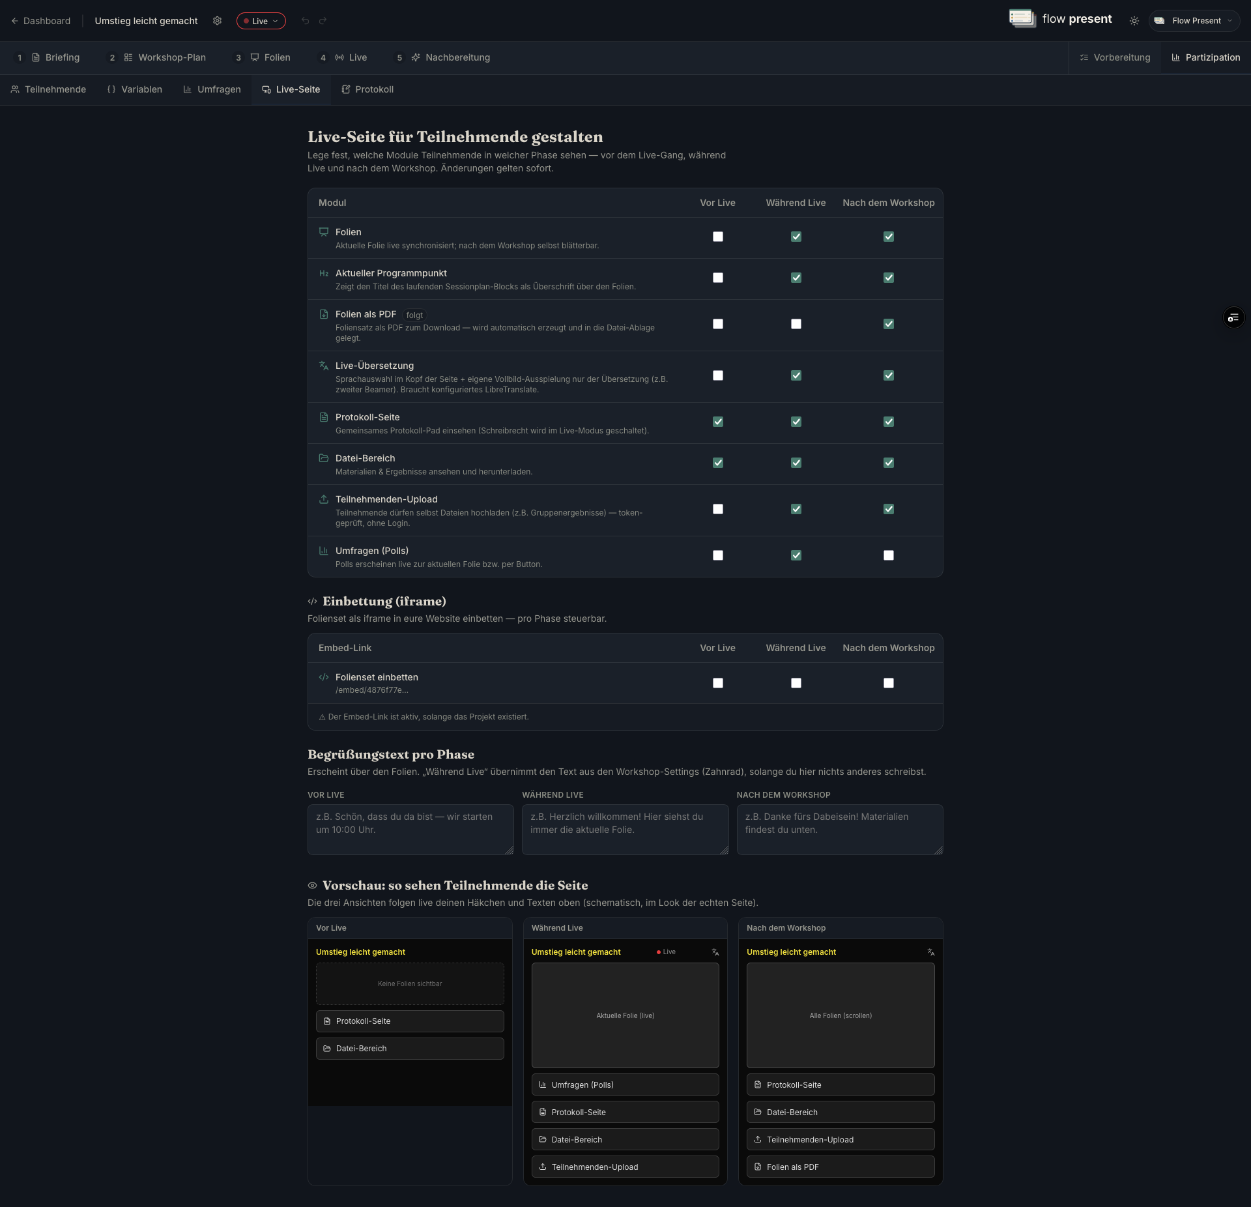Screen dimensions: 1251x1207
Task: Click the undo arrow icon
Action: tap(305, 21)
